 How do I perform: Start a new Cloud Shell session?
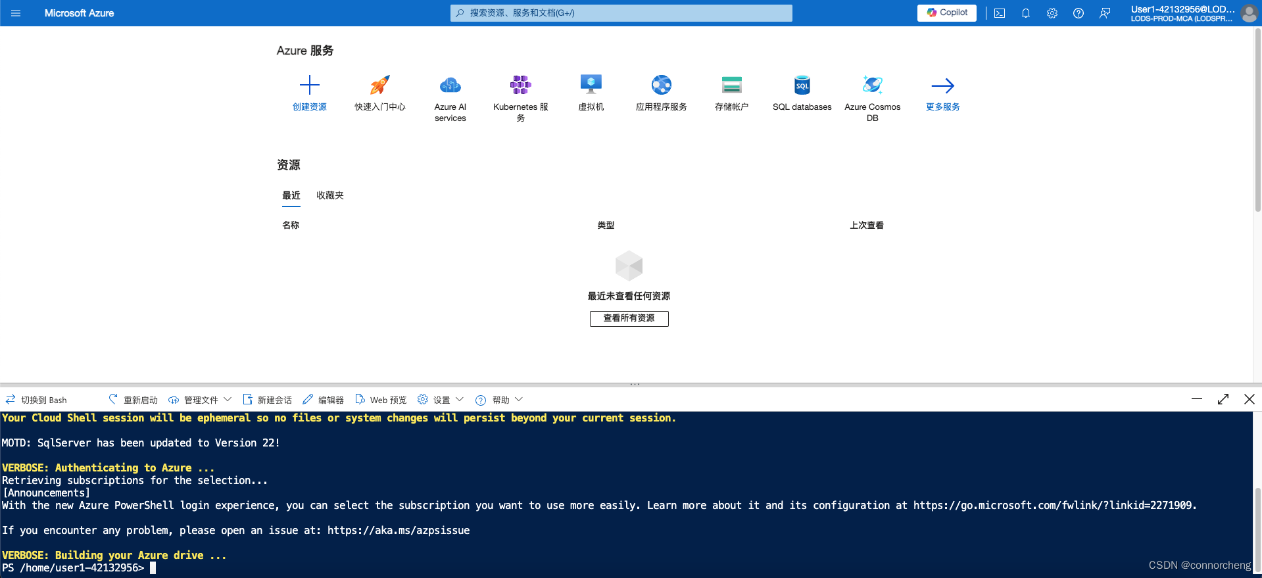tap(267, 400)
